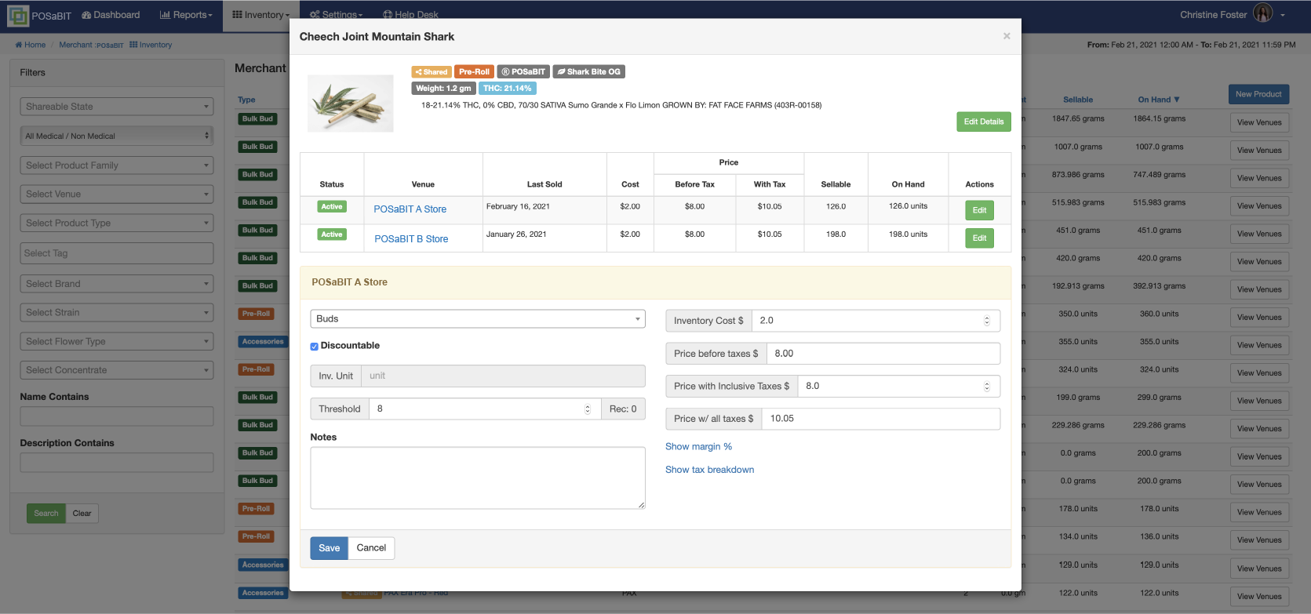1311x614 pixels.
Task: Expand Select Strain dropdown
Action: coord(117,312)
